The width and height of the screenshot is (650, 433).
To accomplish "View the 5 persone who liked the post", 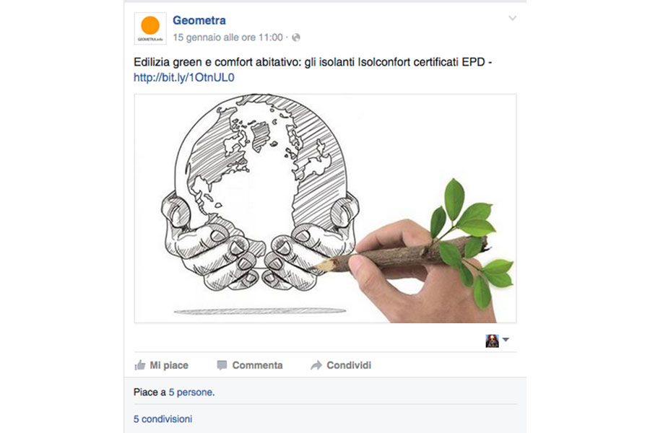I will 191,393.
